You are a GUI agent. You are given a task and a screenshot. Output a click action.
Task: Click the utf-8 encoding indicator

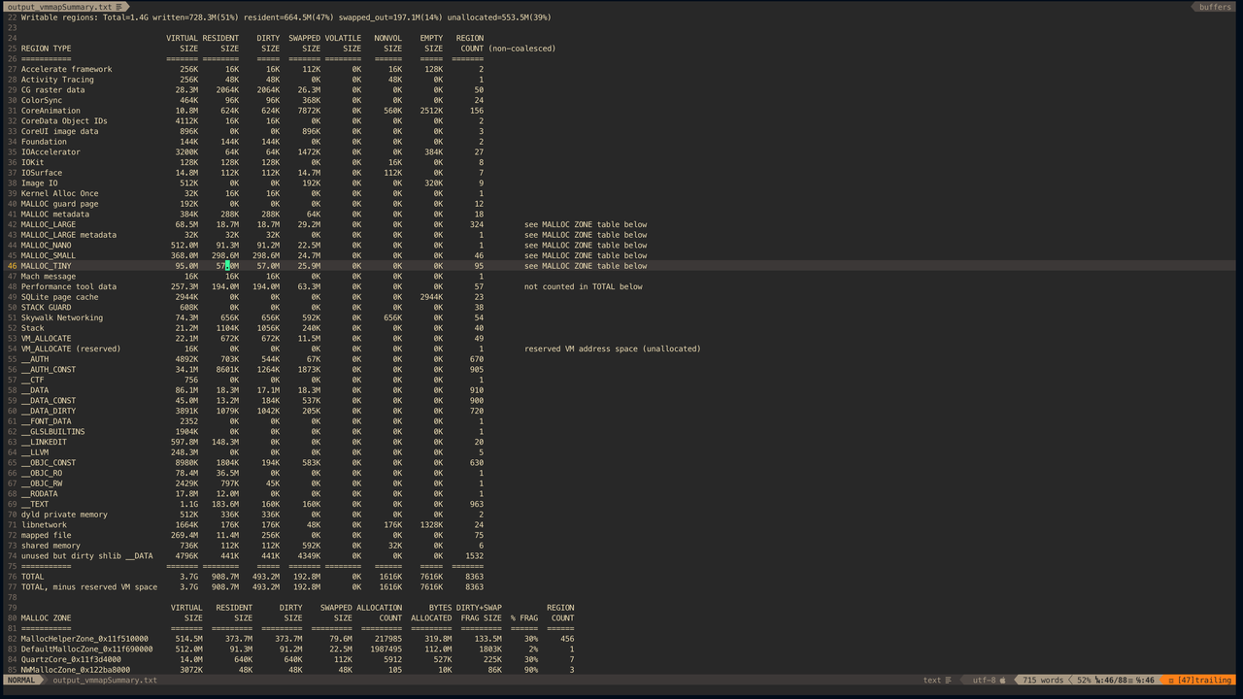tap(983, 681)
